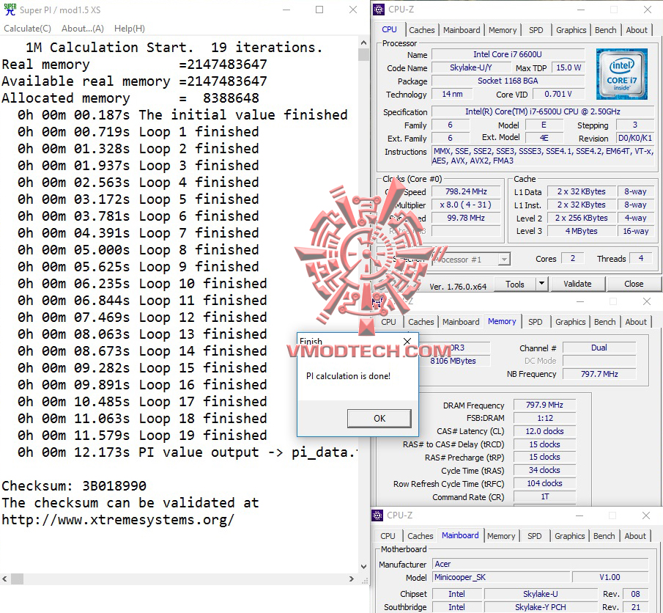Click the Multiplier value x 8.0 (4 - 31)
Viewport: 663px width, 613px height.
[x=466, y=205]
